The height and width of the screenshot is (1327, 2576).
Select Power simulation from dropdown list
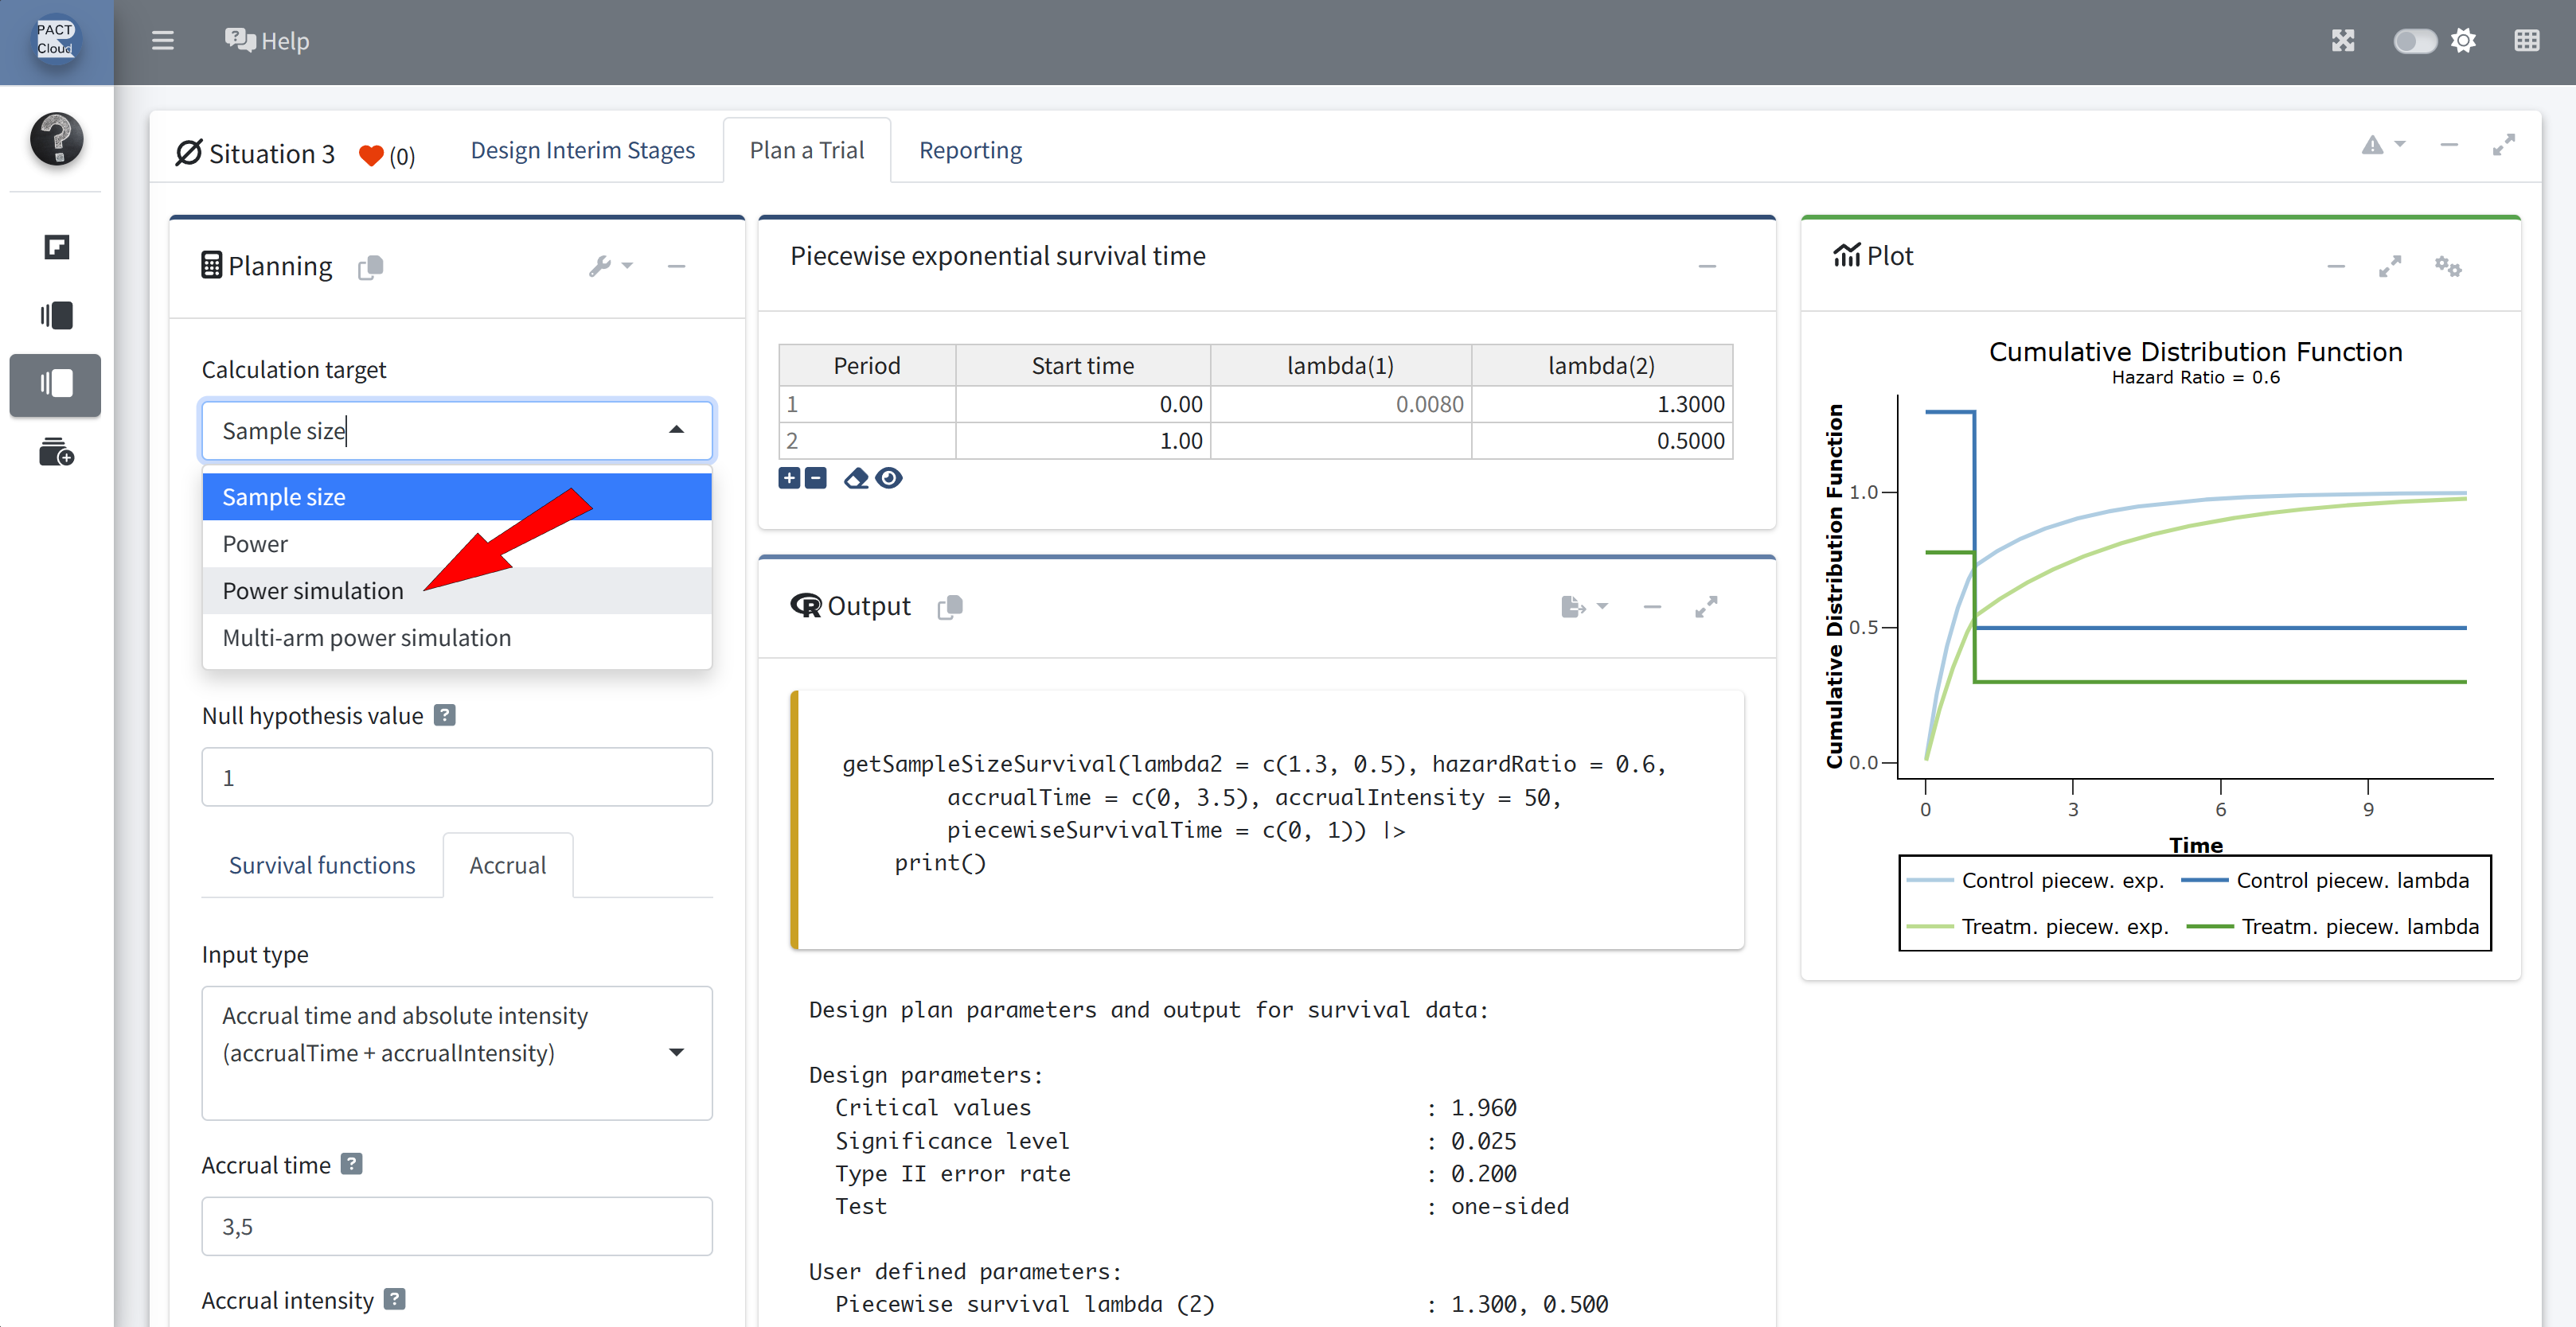pos(313,590)
